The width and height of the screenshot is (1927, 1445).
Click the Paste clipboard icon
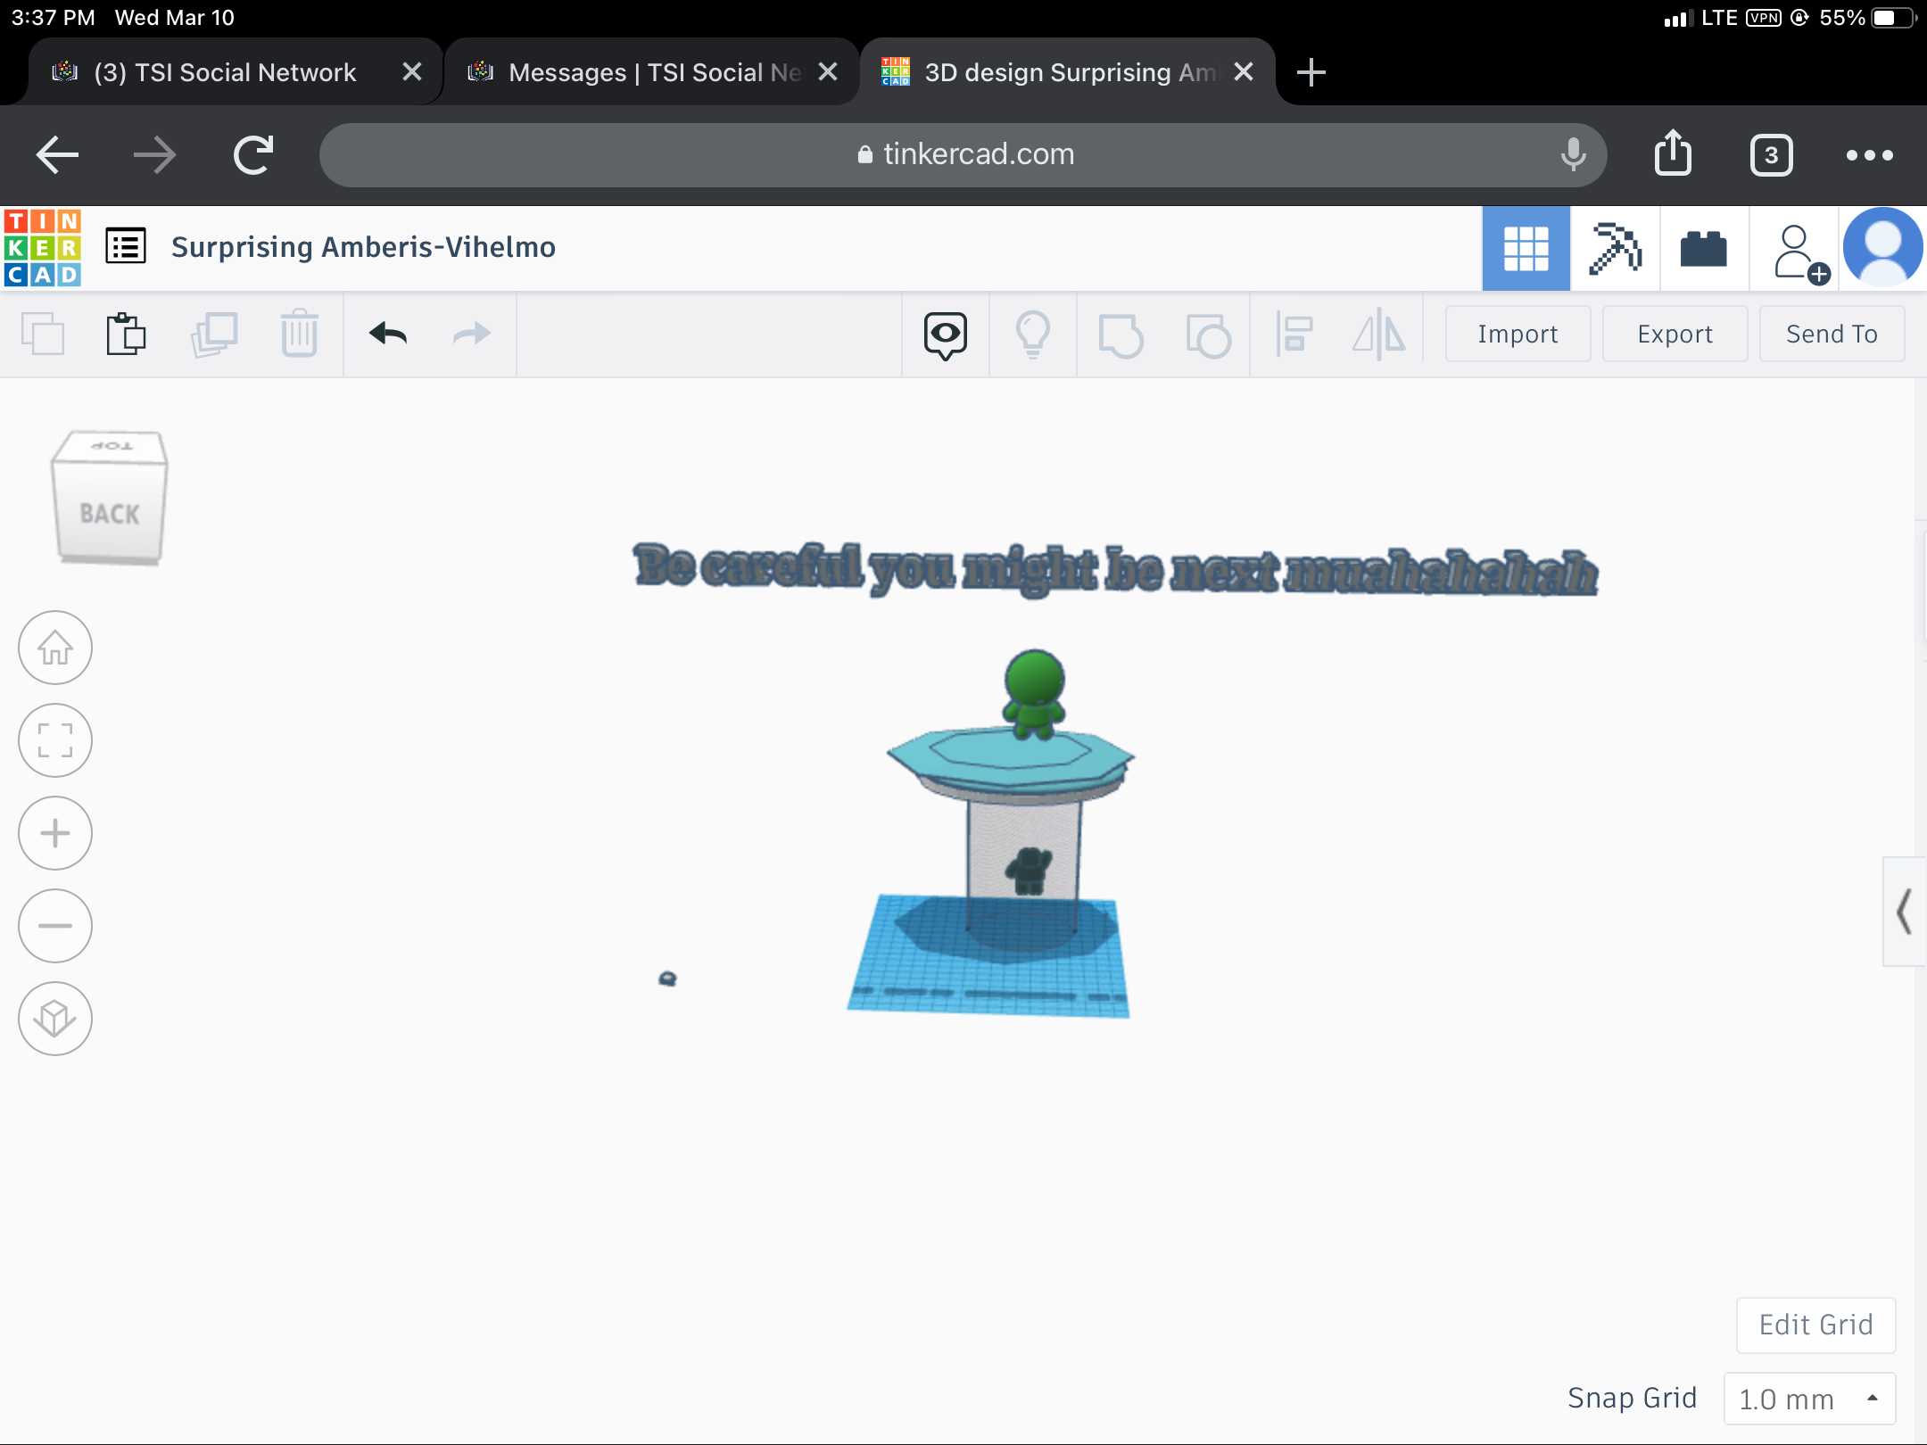[x=126, y=334]
